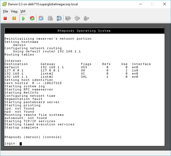Click the green Power On play icon
The image size is (171, 156).
coord(23,18)
